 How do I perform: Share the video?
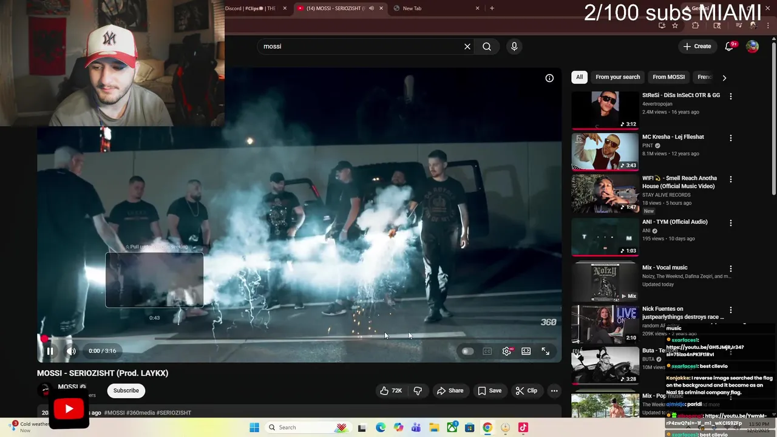tap(450, 391)
